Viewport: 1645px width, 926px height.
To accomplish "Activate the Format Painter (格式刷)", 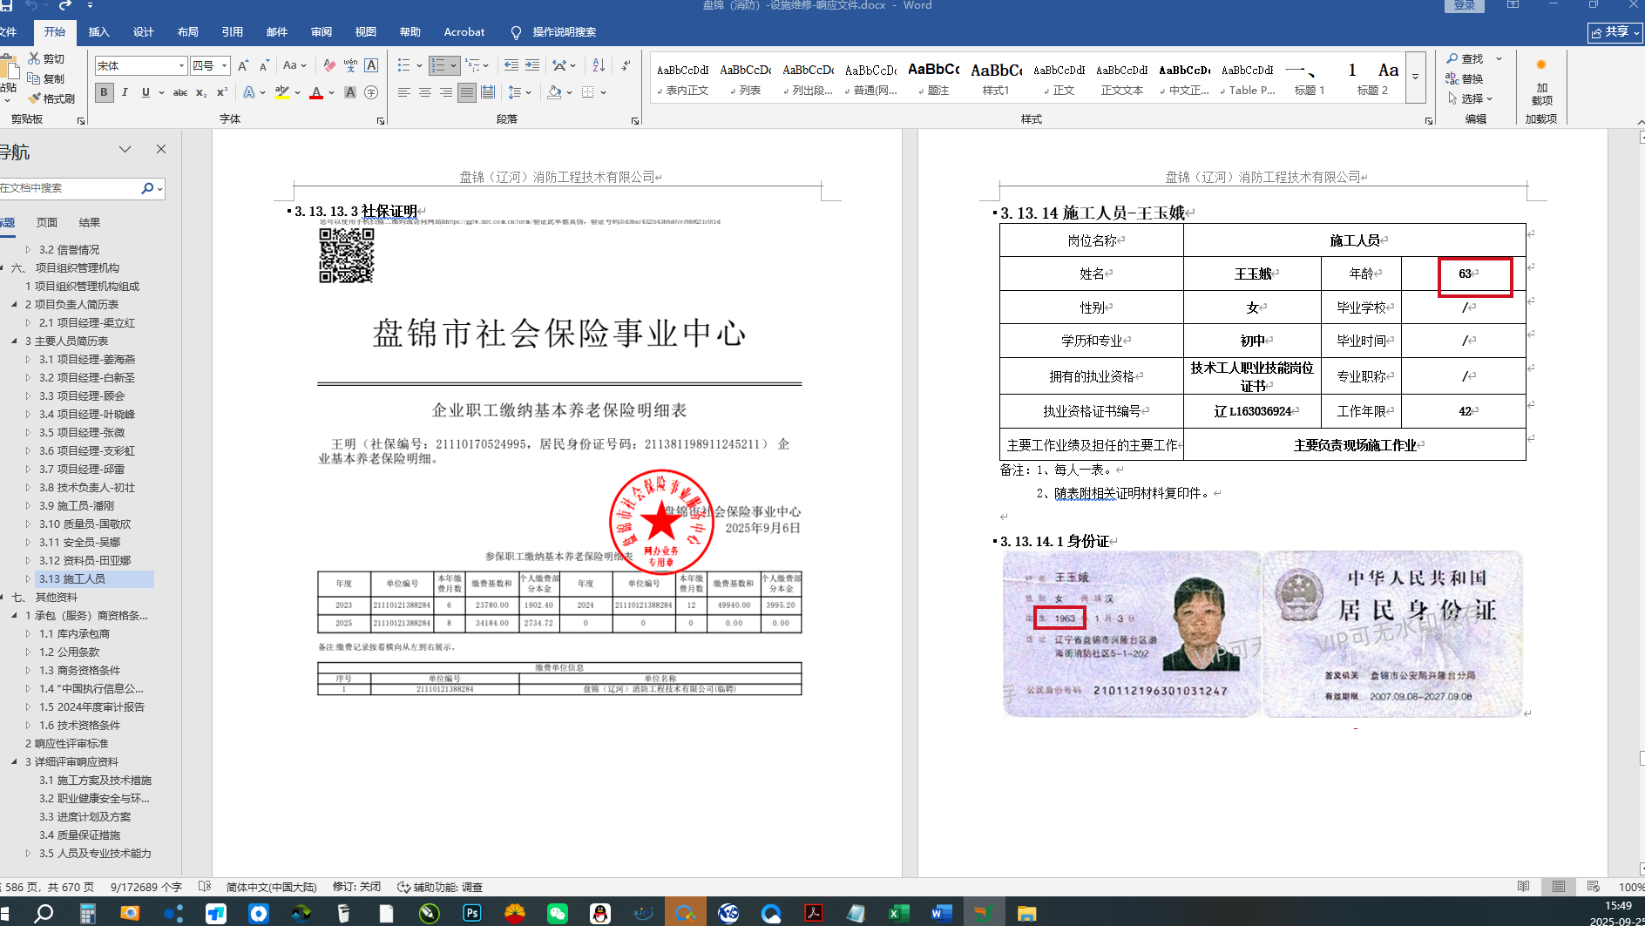I will coord(51,98).
